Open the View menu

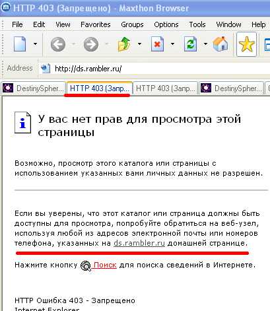63,24
